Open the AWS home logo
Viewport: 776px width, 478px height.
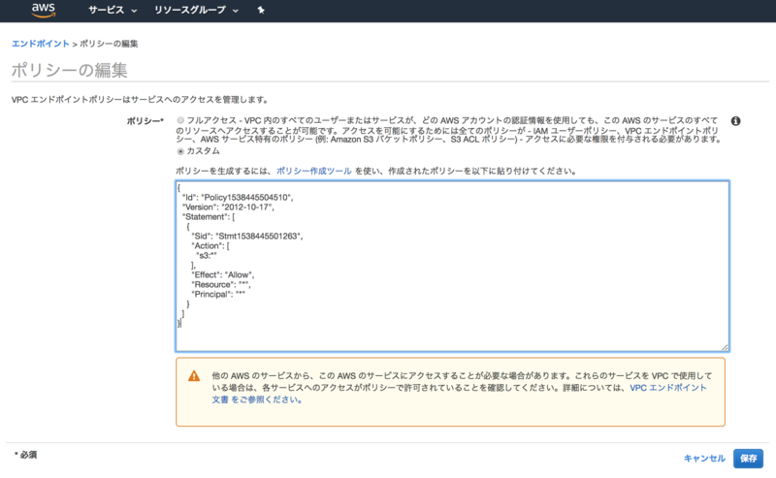(44, 10)
